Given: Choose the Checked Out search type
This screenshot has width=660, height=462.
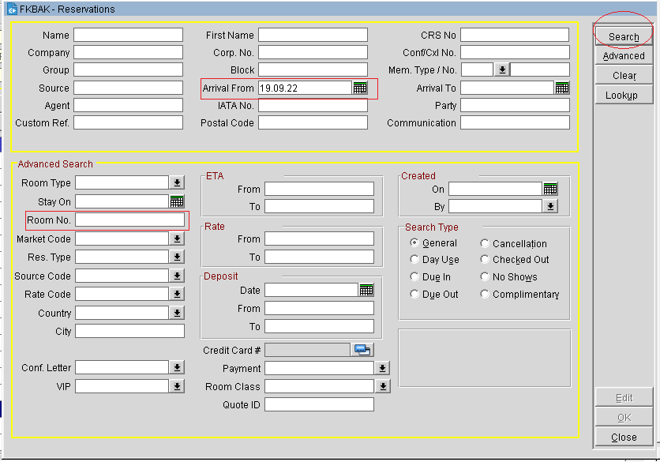Looking at the screenshot, I should click(x=485, y=260).
